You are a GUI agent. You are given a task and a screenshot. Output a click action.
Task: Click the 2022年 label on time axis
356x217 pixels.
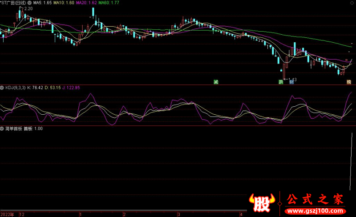click(8, 214)
